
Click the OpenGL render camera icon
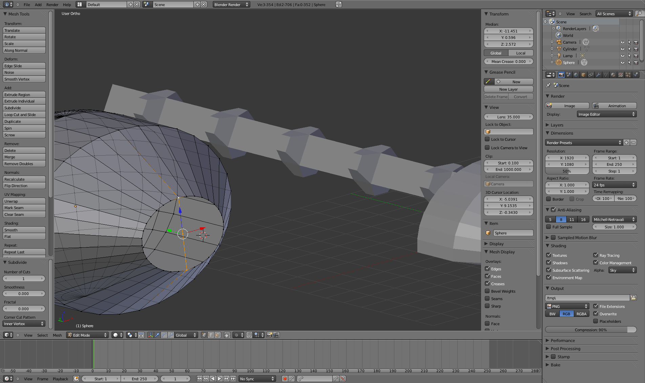269,335
